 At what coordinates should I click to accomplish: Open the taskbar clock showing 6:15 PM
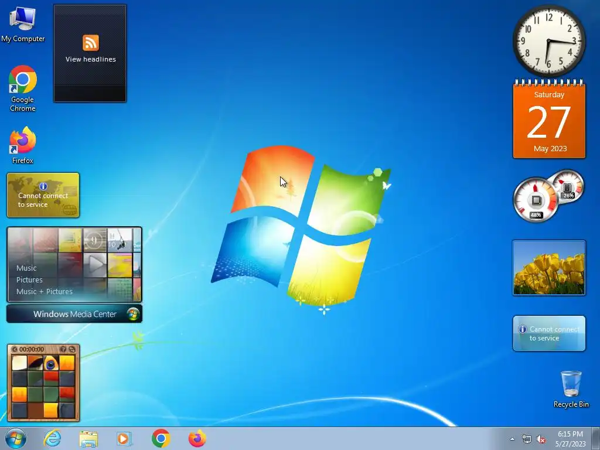(570, 439)
